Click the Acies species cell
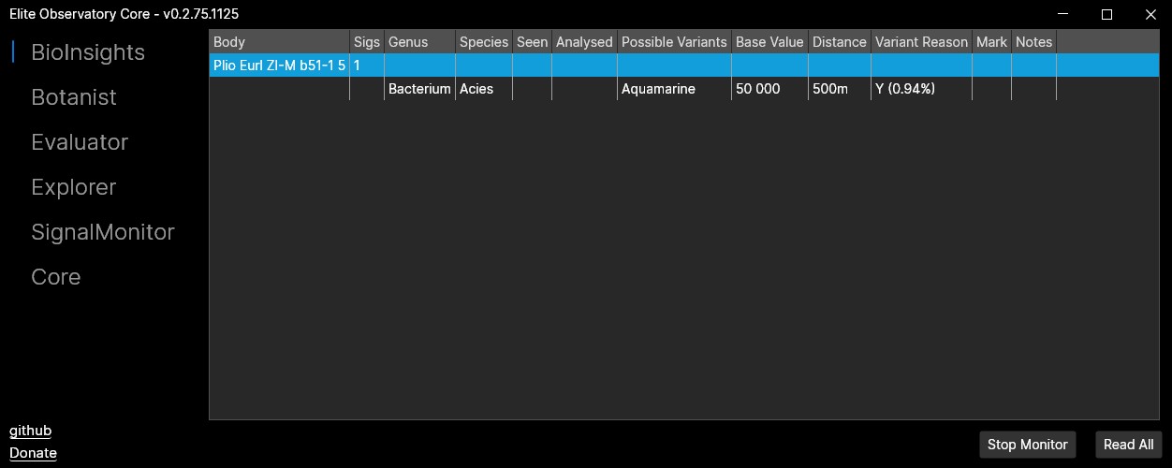Image resolution: width=1172 pixels, height=468 pixels. pyautogui.click(x=484, y=89)
